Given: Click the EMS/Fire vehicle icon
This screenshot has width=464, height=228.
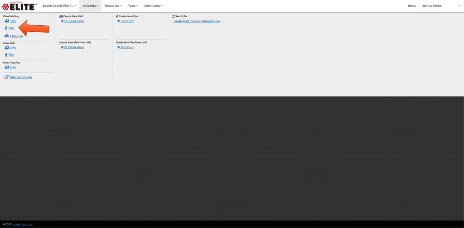Looking at the screenshot, I should (7, 36).
